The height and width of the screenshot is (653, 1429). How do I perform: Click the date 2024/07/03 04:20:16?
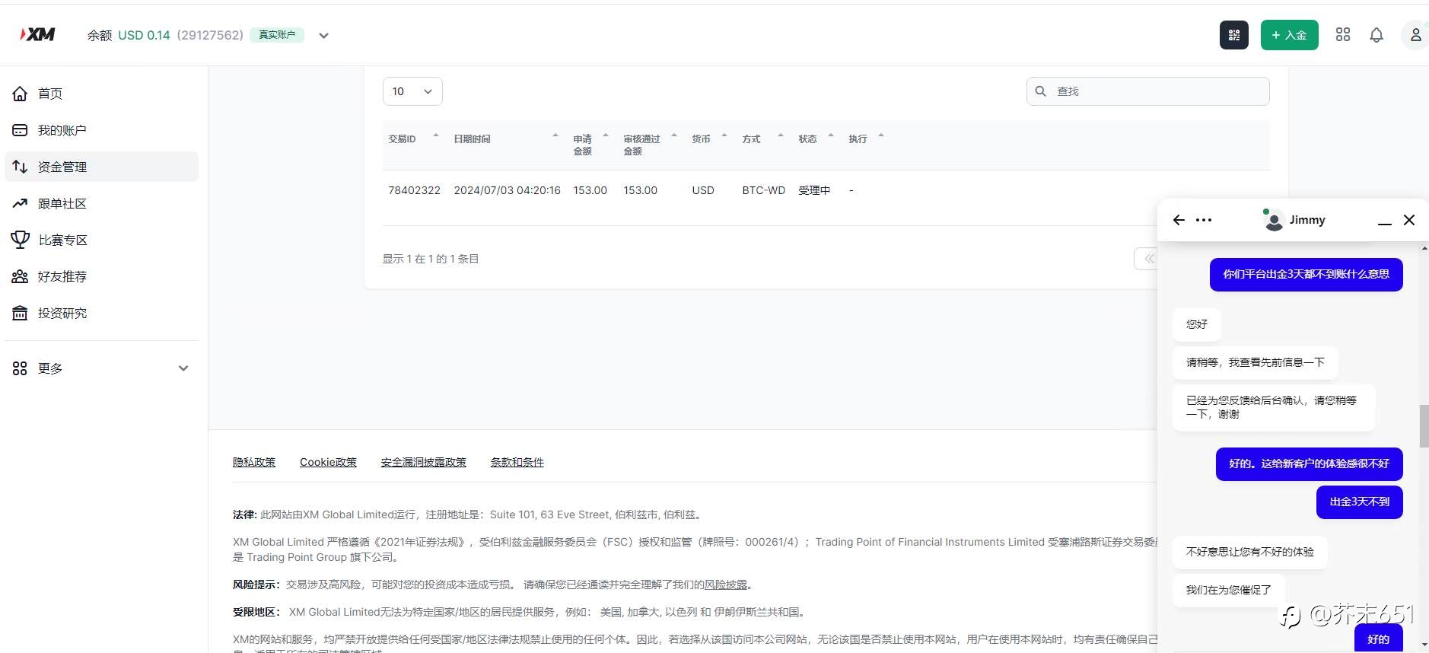(508, 190)
